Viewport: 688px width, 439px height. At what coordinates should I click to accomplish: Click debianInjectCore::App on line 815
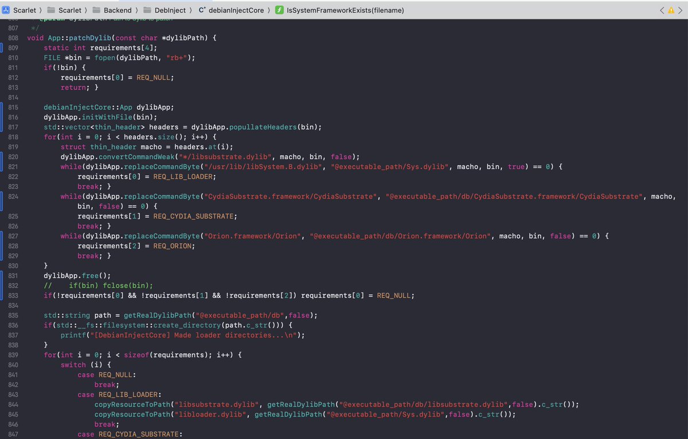point(88,107)
